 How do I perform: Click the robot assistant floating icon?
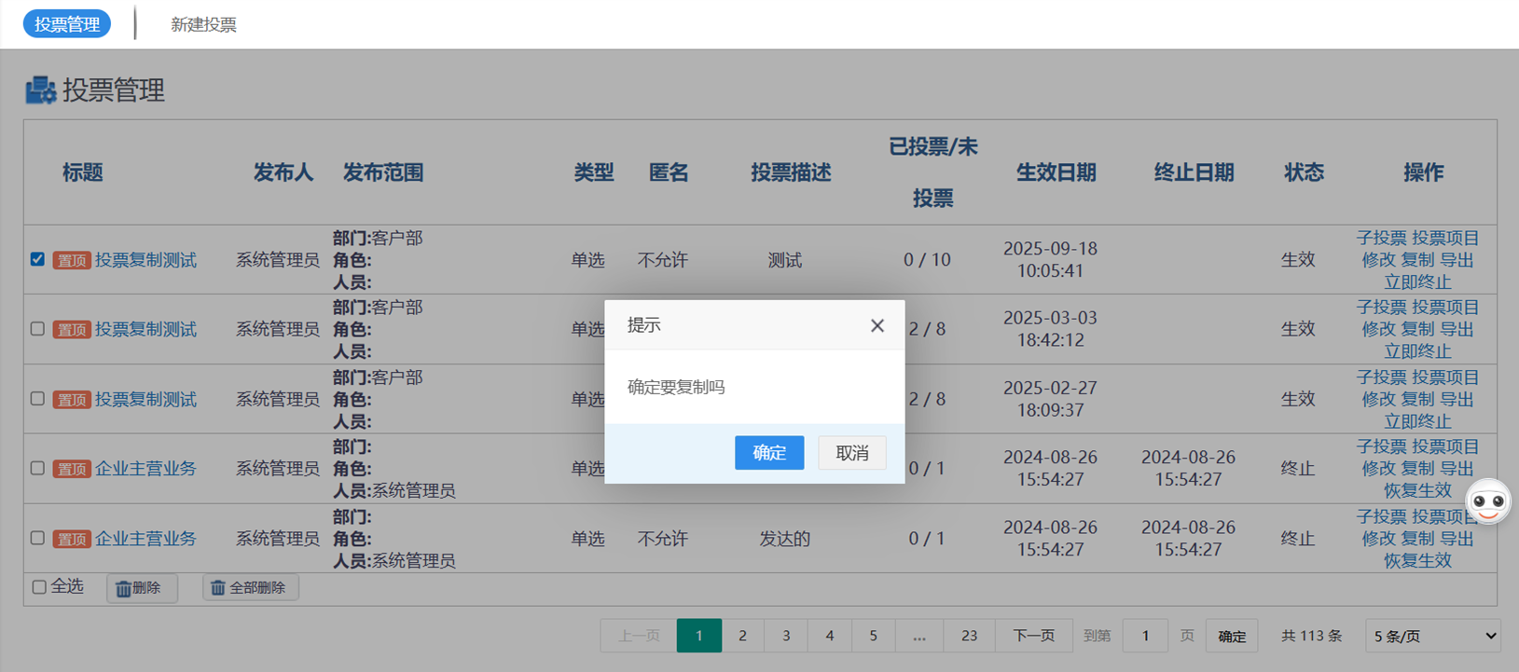point(1487,502)
